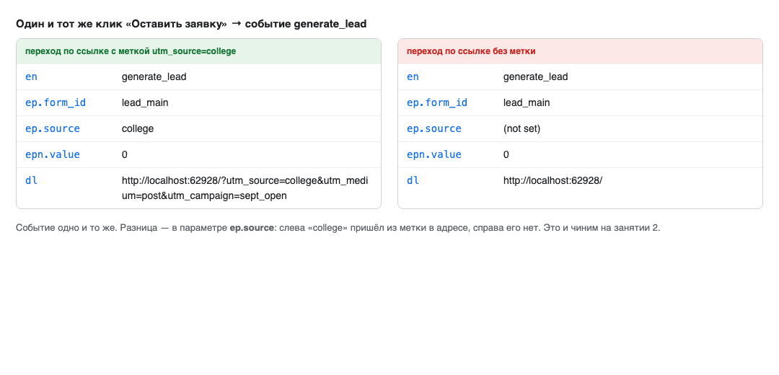Click the 0 value in left table
The height and width of the screenshot is (375, 779).
pyautogui.click(x=125, y=154)
